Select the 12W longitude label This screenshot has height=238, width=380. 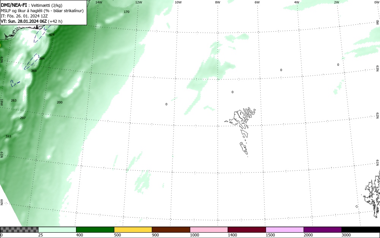[138, 2]
